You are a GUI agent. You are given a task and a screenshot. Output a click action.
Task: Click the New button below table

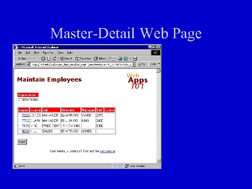coord(22,142)
